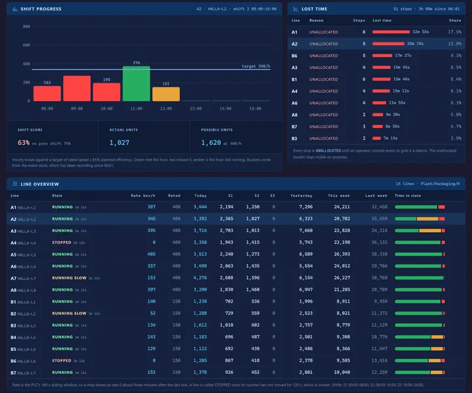Viewport: 472px width, 393px height.
Task: Click the A7 time in state bar
Action: click(420, 278)
